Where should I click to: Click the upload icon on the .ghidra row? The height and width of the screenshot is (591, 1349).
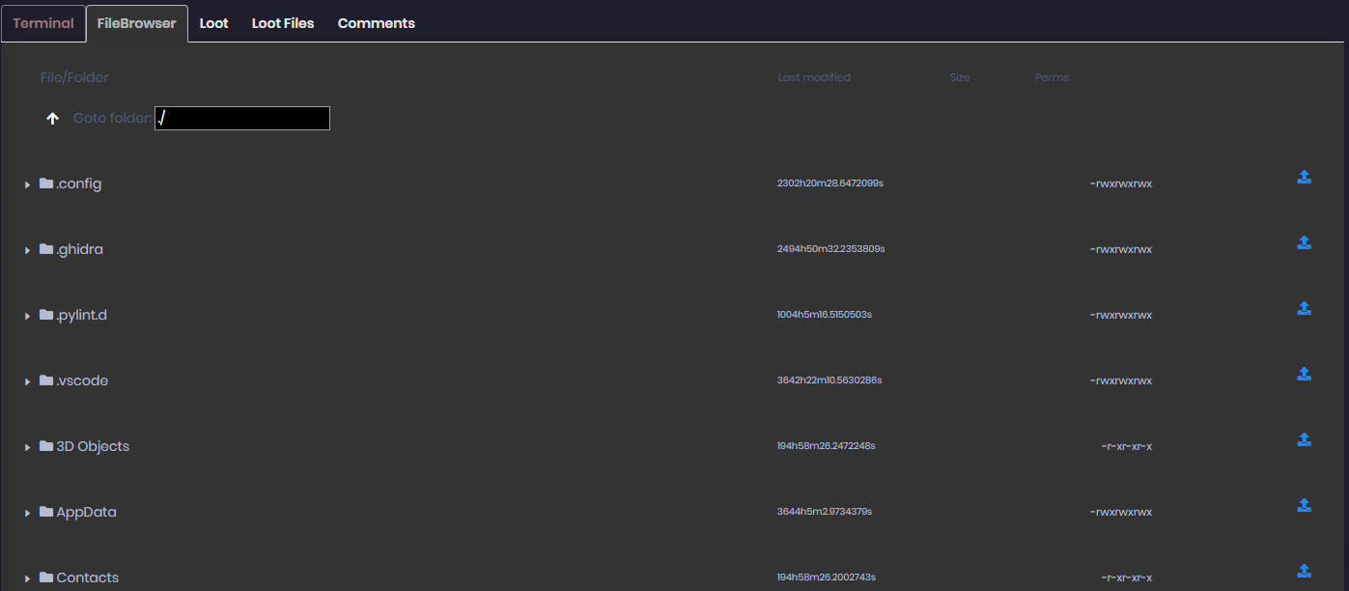(1305, 242)
